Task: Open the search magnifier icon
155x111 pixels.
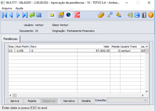Action: click(x=39, y=15)
